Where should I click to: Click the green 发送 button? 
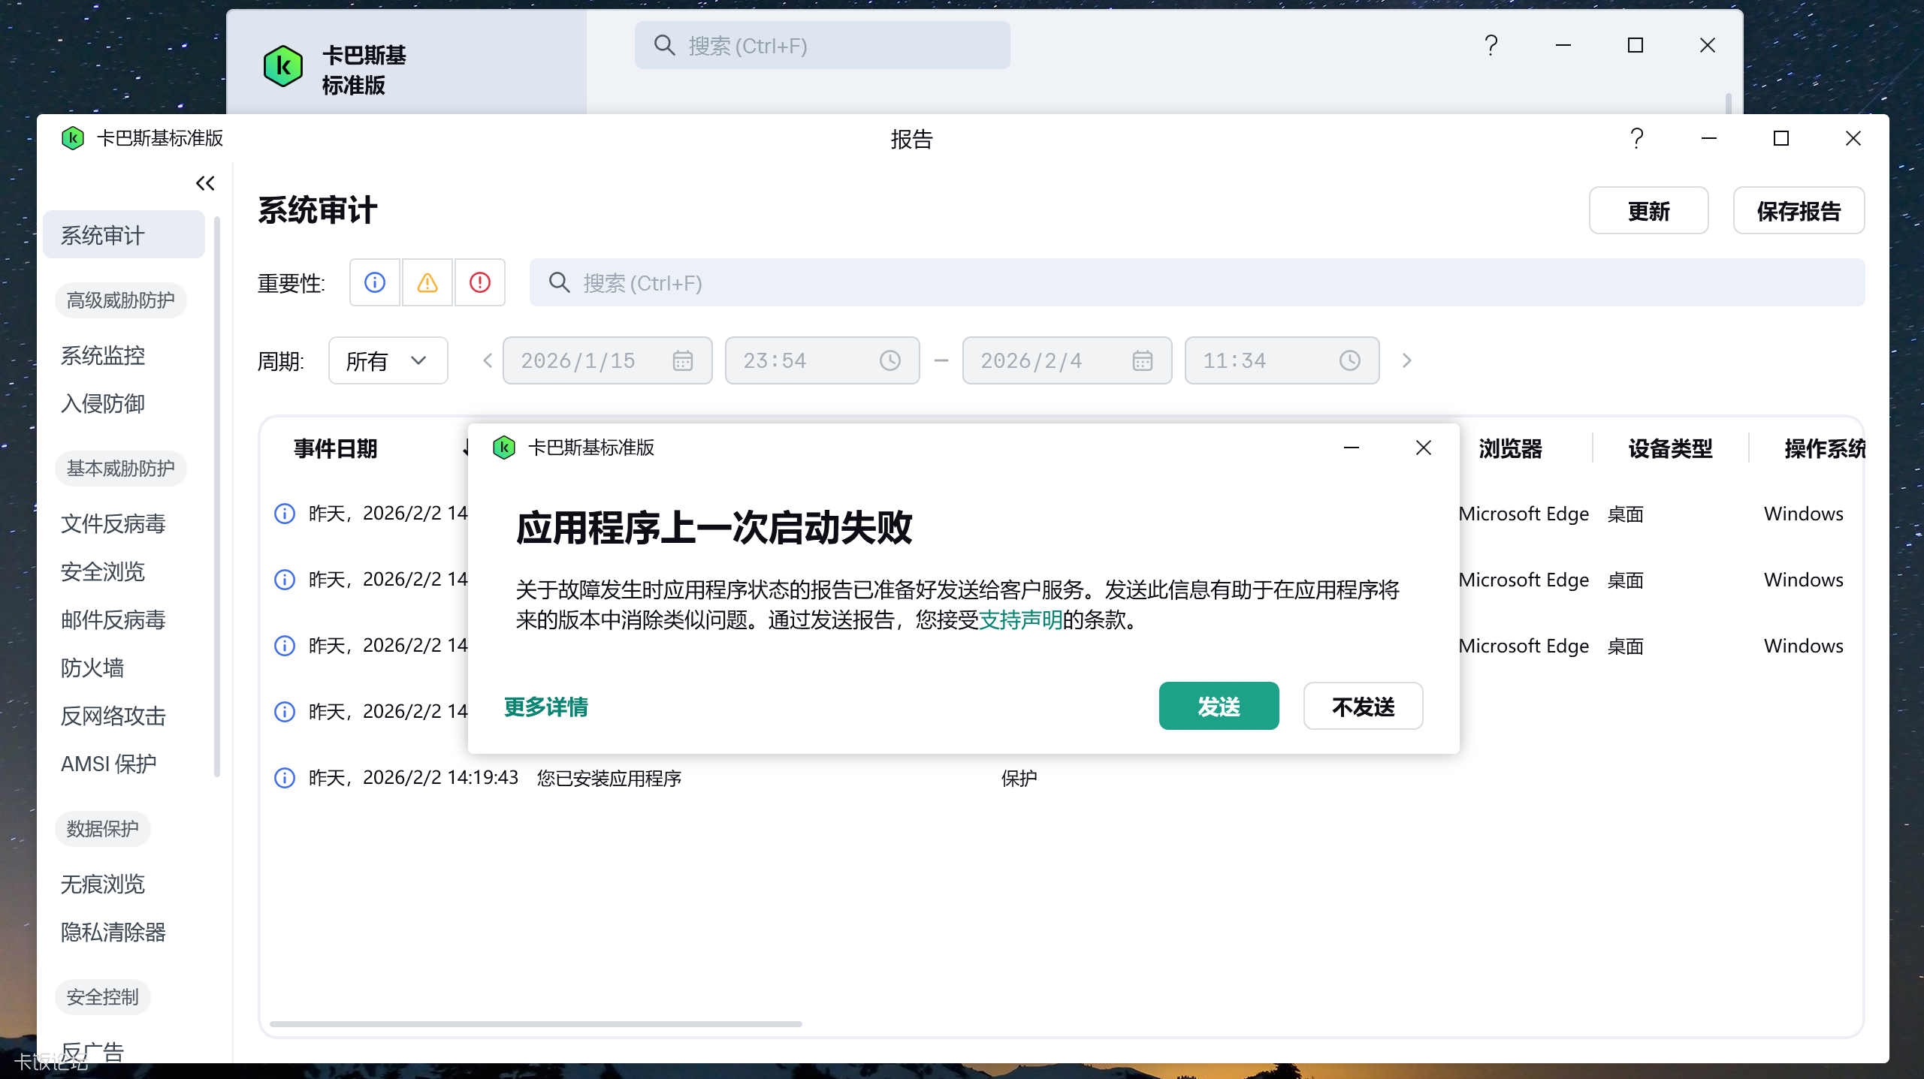point(1219,706)
